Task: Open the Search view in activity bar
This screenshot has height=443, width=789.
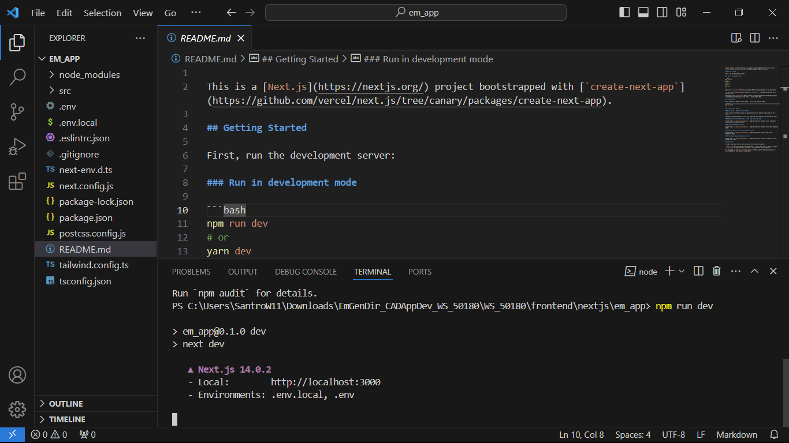Action: point(17,77)
